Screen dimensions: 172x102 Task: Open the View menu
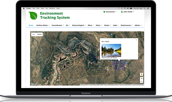click(x=42, y=8)
